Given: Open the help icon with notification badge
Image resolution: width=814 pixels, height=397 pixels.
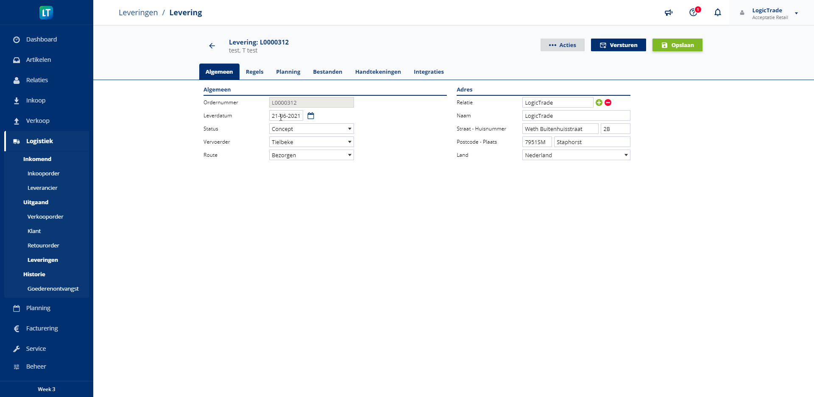Looking at the screenshot, I should pos(693,13).
